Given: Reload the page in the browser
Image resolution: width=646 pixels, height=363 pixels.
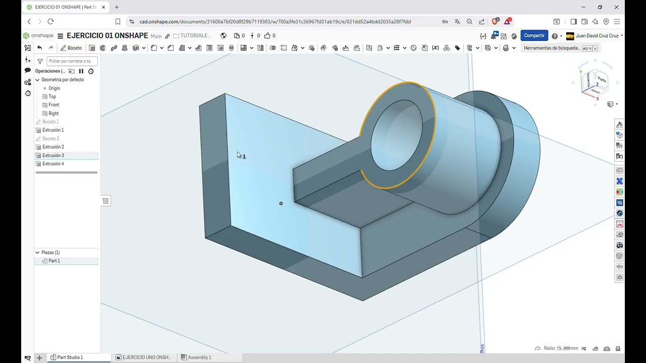Looking at the screenshot, I should [x=50, y=21].
